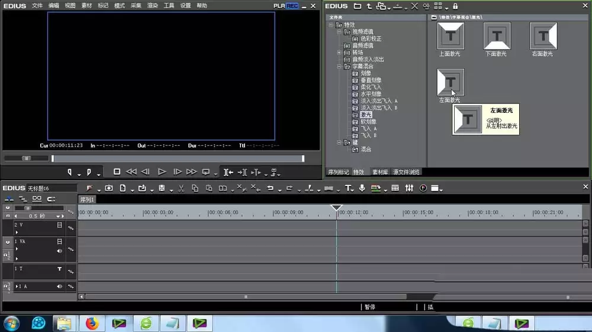
Task: Open the timeline scale dropdown next to 0.5 秒
Action: point(58,216)
